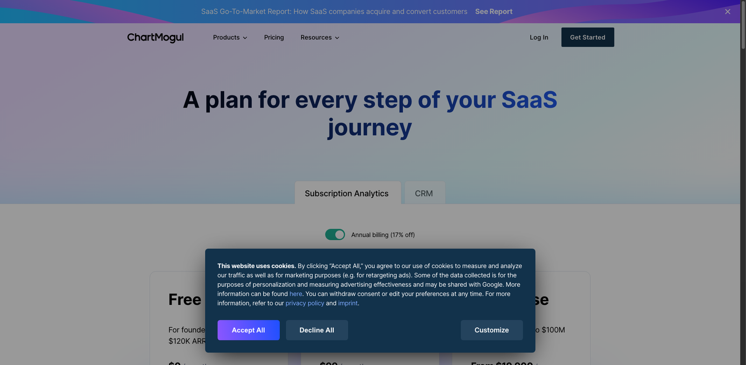The width and height of the screenshot is (746, 365).
Task: Click the ChartMogul logo
Action: [x=155, y=37]
